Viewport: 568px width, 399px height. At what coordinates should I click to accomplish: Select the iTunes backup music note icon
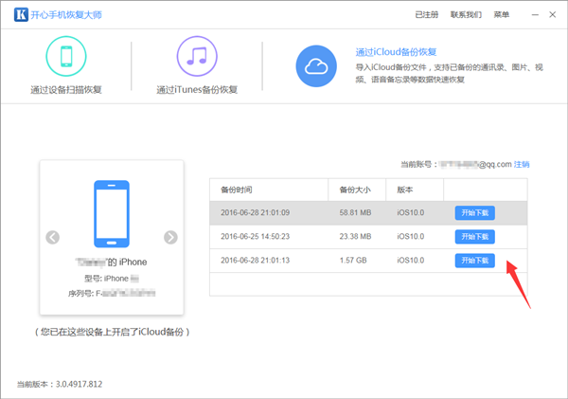[x=197, y=56]
